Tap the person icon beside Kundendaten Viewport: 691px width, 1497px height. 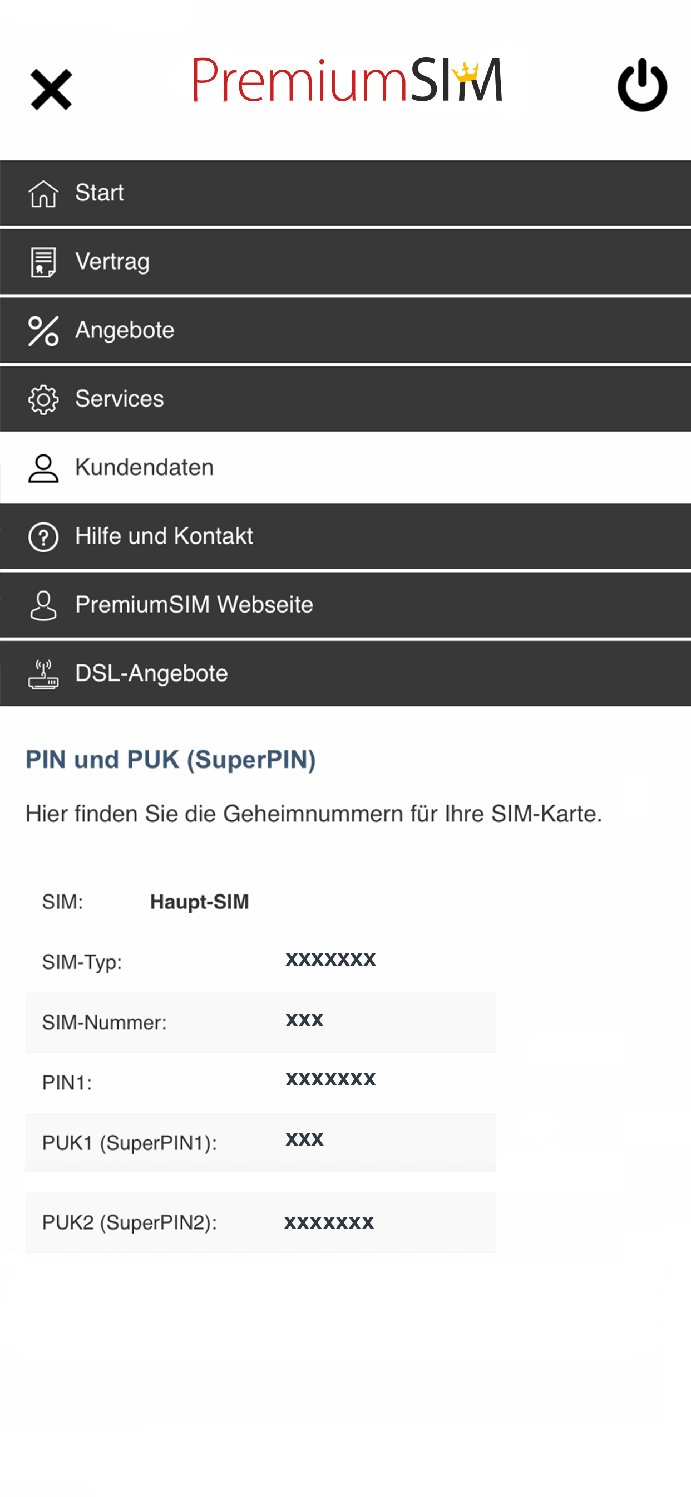click(x=43, y=468)
